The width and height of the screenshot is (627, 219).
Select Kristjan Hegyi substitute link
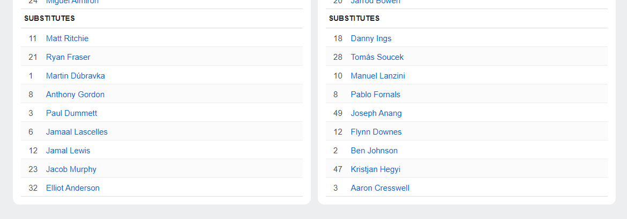click(x=375, y=169)
